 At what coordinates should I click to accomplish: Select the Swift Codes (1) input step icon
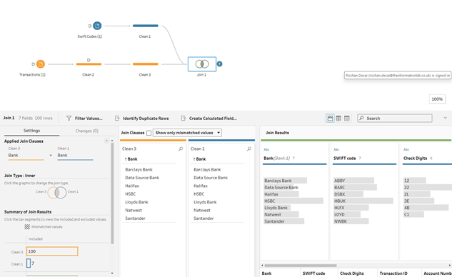pyautogui.click(x=97, y=26)
